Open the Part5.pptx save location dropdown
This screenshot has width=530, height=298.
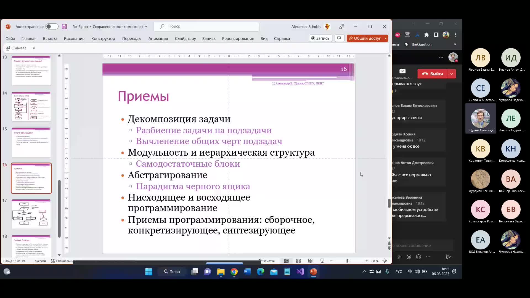point(146,27)
